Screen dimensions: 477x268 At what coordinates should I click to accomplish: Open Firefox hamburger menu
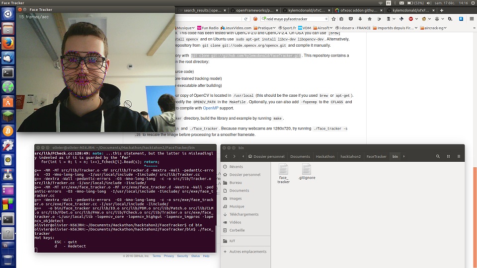[472, 19]
